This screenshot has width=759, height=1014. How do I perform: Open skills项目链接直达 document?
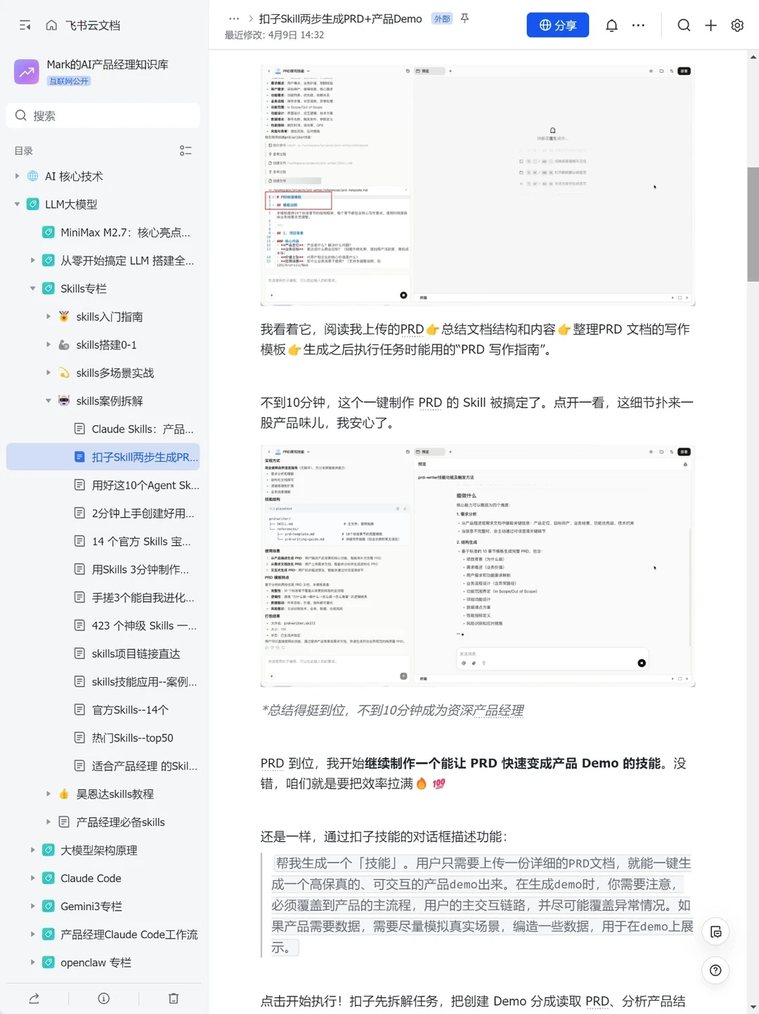point(103,654)
